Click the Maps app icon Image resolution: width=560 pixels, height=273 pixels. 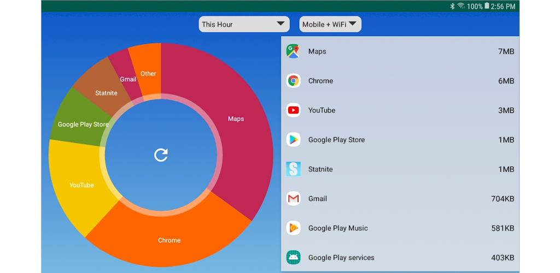[x=293, y=51]
